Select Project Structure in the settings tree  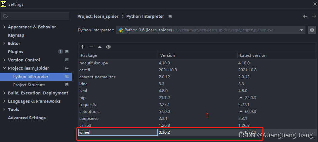29,85
